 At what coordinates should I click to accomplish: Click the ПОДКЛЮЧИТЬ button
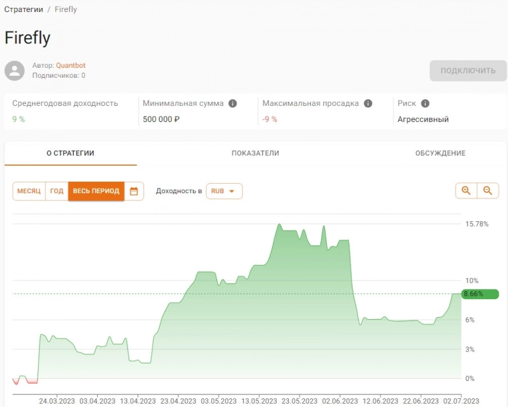point(468,70)
